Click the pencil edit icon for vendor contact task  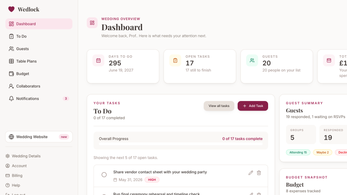[x=251, y=173]
